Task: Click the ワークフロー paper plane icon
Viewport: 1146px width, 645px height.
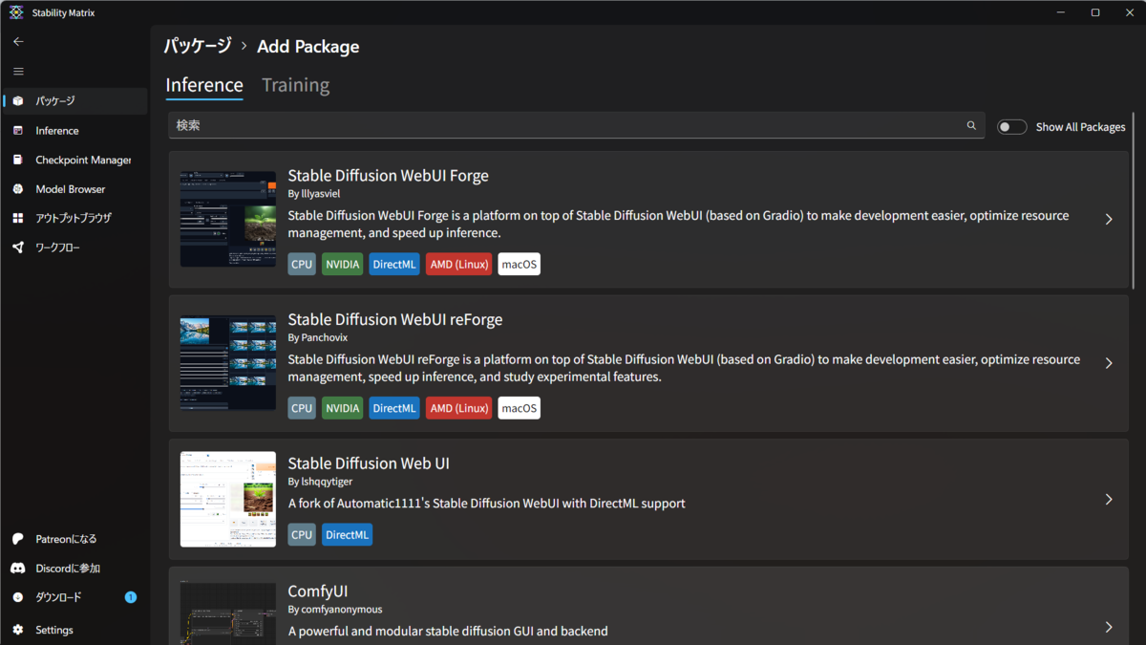Action: pyautogui.click(x=18, y=247)
